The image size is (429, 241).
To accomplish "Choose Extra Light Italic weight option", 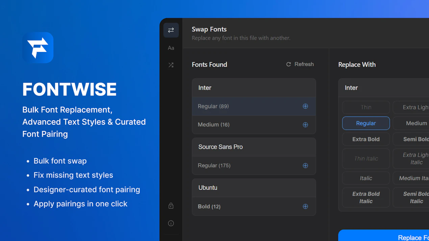I will point(411,159).
